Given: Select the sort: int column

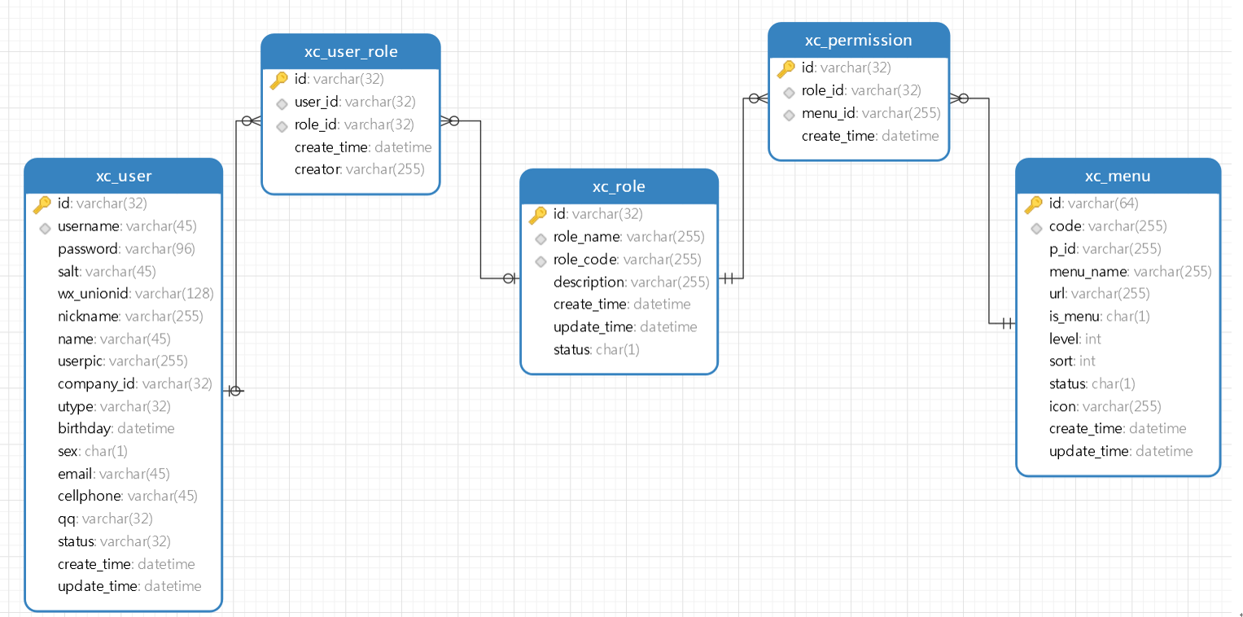Looking at the screenshot, I should tap(1072, 361).
